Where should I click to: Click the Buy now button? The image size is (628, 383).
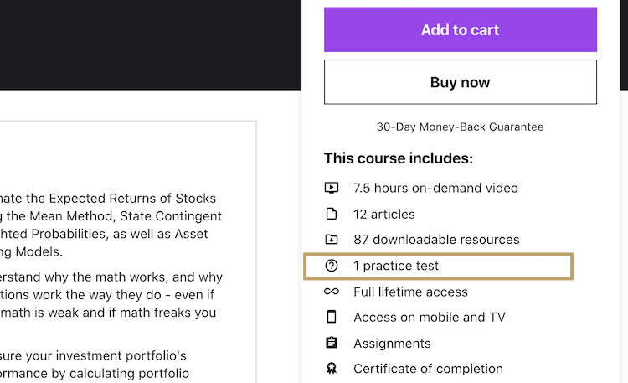[461, 82]
